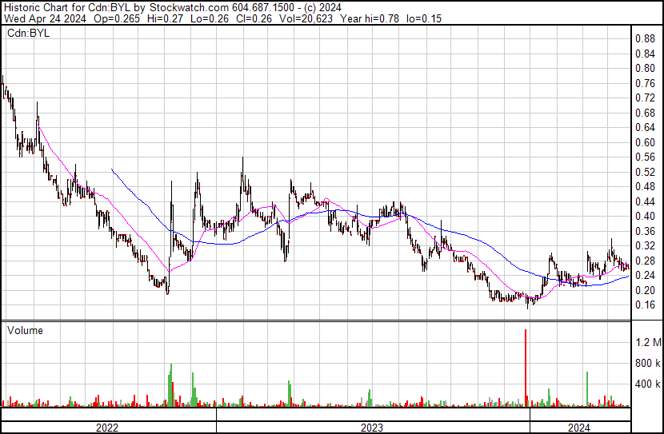
Task: Select the 2024 year label on time axis
Action: 580,427
